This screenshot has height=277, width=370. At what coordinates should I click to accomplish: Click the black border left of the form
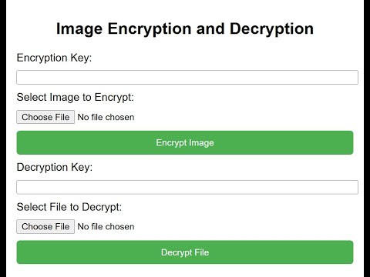[3, 138]
